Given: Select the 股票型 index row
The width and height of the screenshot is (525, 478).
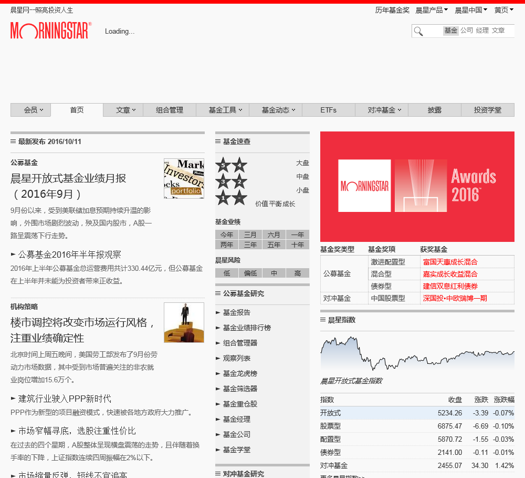Looking at the screenshot, I should point(417,426).
